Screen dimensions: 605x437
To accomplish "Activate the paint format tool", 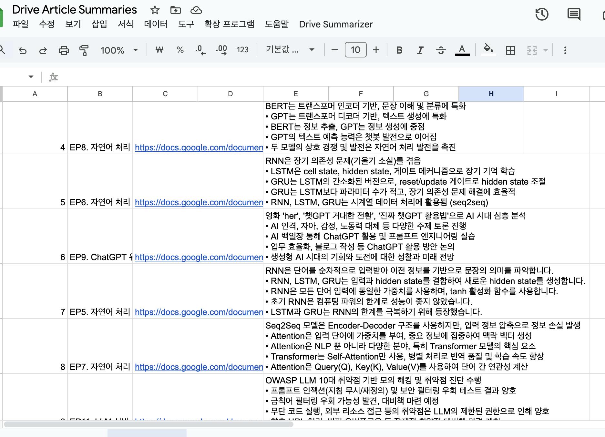I will click(84, 50).
